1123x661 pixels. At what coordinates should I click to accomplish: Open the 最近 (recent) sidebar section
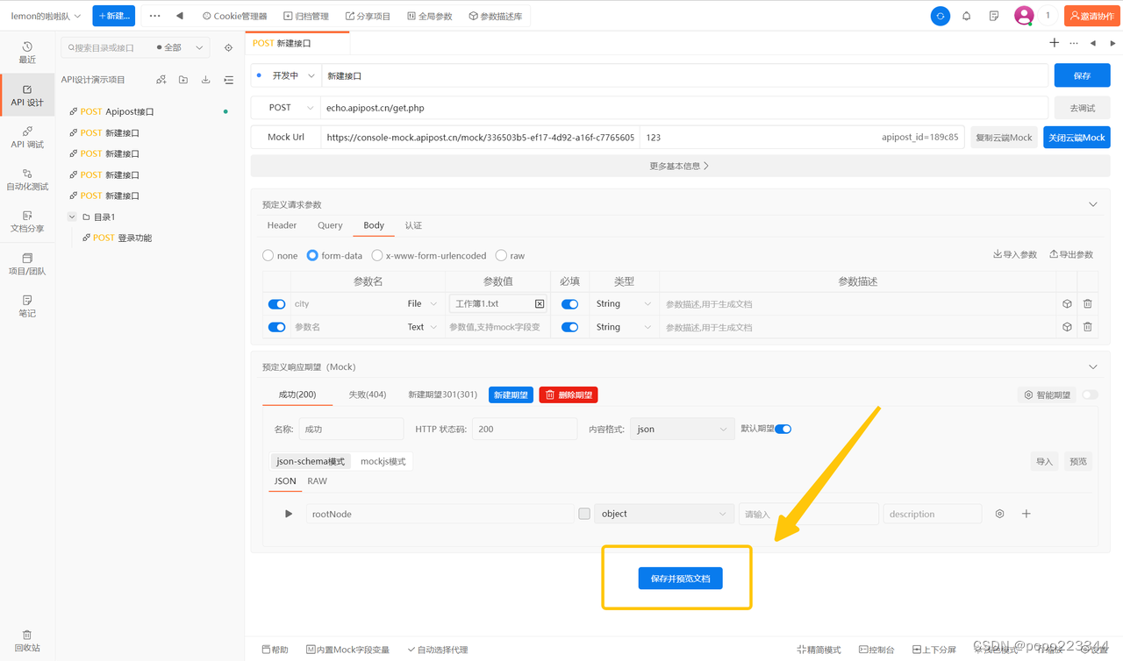[x=27, y=53]
